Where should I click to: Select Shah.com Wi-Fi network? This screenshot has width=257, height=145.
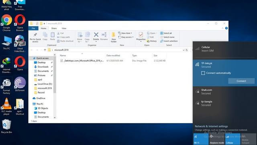[225, 92]
